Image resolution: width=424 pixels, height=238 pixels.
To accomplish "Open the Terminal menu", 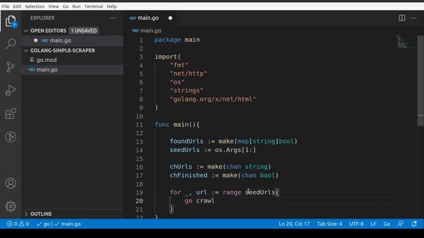I will click(93, 6).
